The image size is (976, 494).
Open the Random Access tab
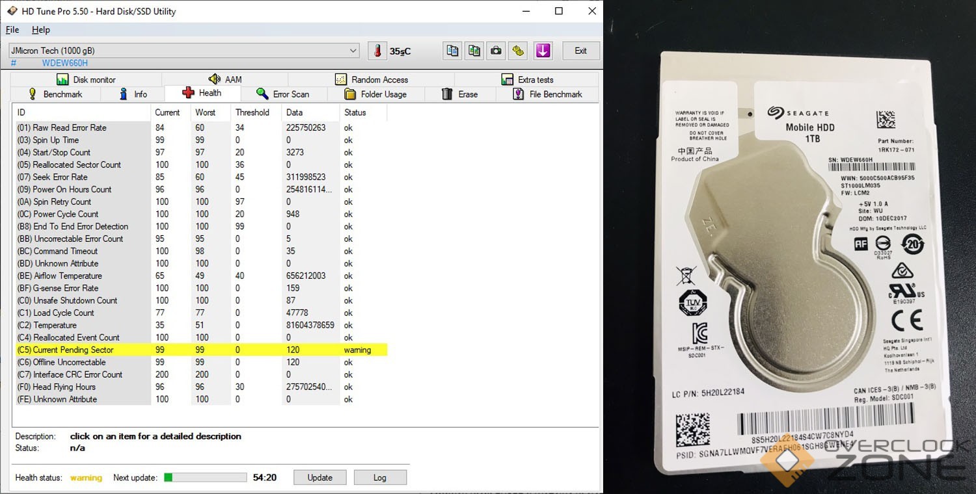[372, 79]
